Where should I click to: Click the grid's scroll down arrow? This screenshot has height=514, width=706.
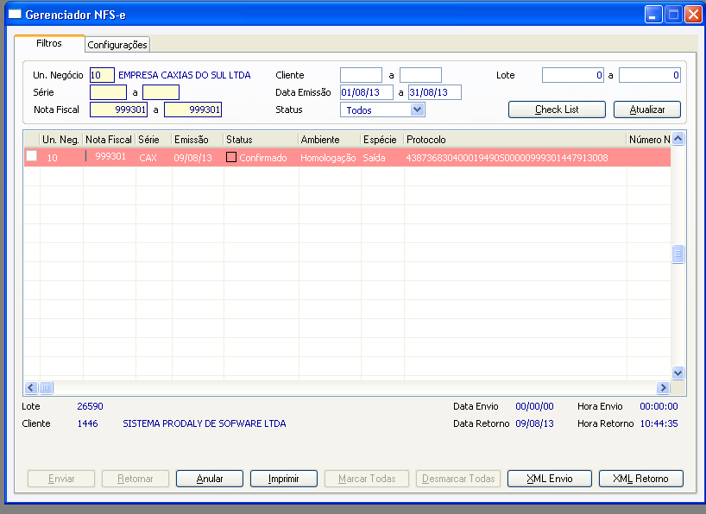tap(678, 373)
